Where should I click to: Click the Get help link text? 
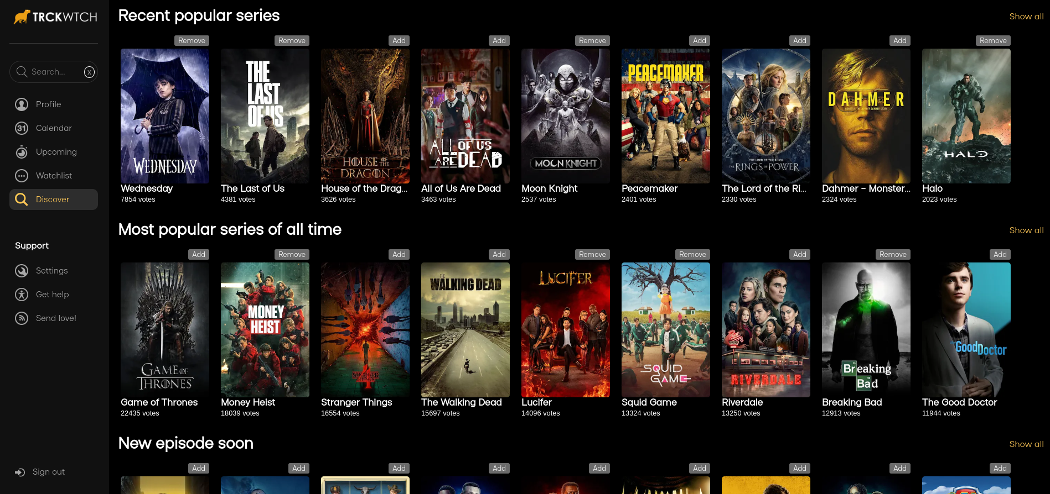tap(53, 295)
